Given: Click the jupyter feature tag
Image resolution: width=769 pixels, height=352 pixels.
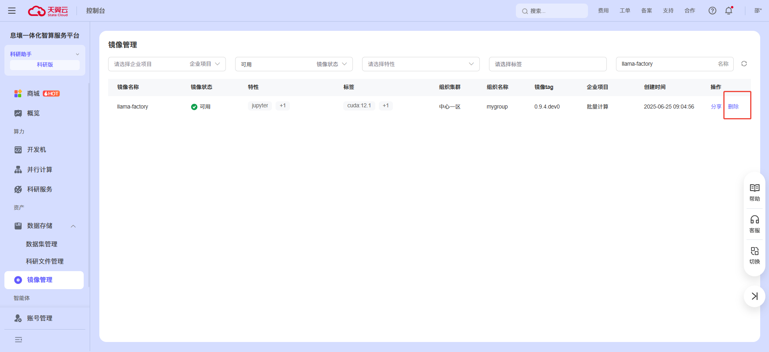Looking at the screenshot, I should pyautogui.click(x=260, y=106).
